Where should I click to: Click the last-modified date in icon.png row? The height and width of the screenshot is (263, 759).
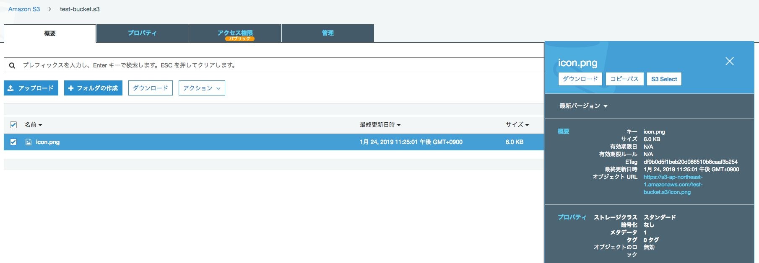click(x=411, y=142)
